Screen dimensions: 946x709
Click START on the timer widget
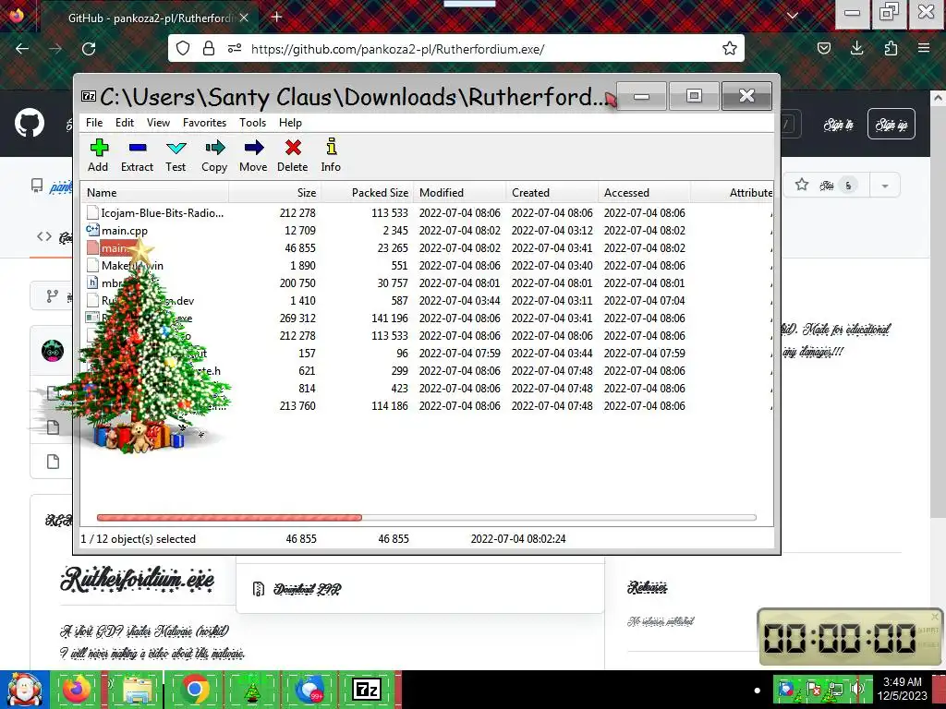point(928,630)
